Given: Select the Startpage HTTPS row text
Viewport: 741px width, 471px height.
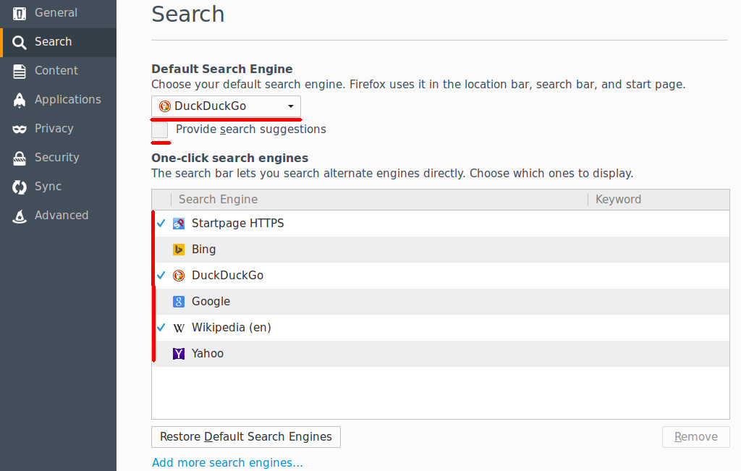Looking at the screenshot, I should coord(237,224).
